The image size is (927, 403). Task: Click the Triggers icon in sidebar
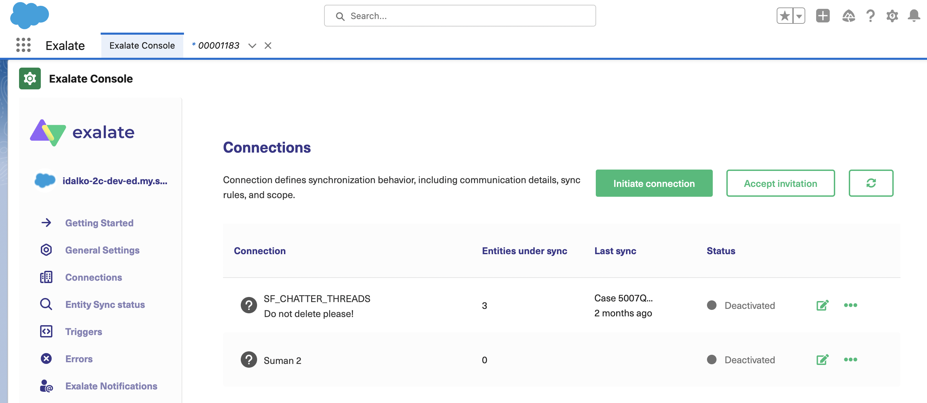click(x=46, y=332)
